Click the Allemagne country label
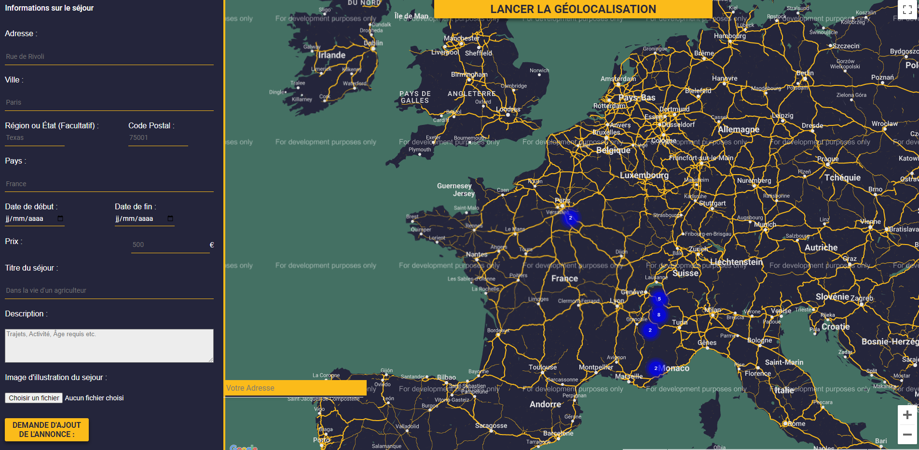 point(739,129)
